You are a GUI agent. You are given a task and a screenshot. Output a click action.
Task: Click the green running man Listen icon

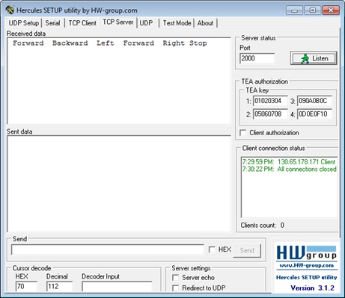[305, 58]
